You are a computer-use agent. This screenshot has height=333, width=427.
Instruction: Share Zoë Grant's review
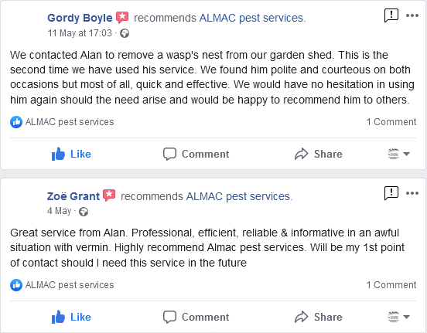click(319, 317)
